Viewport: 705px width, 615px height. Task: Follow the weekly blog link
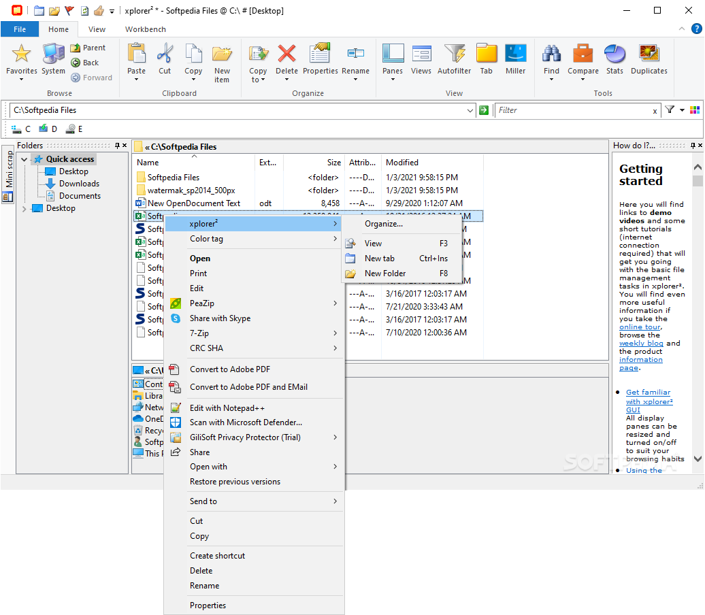point(641,343)
